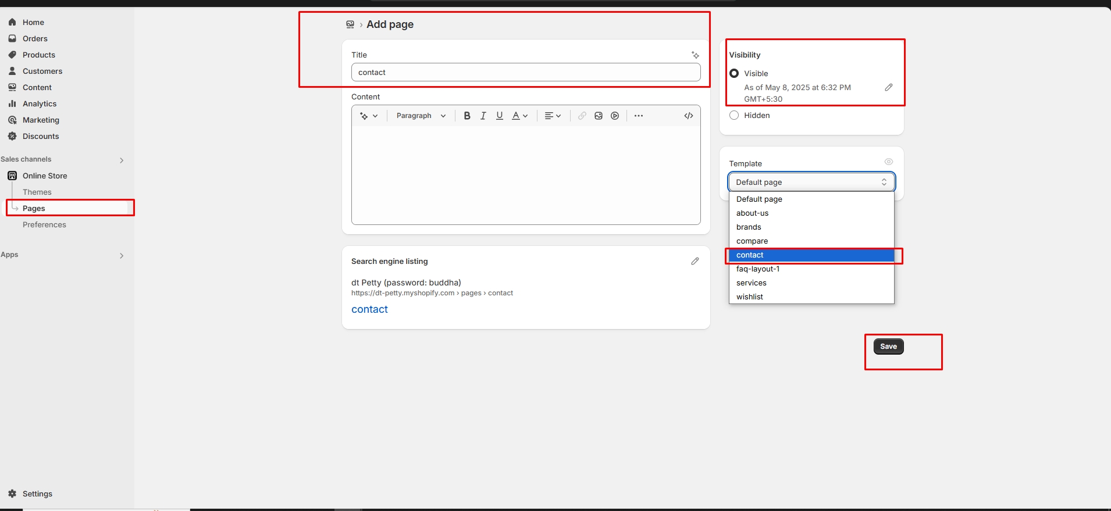
Task: Save the new page
Action: click(x=888, y=346)
